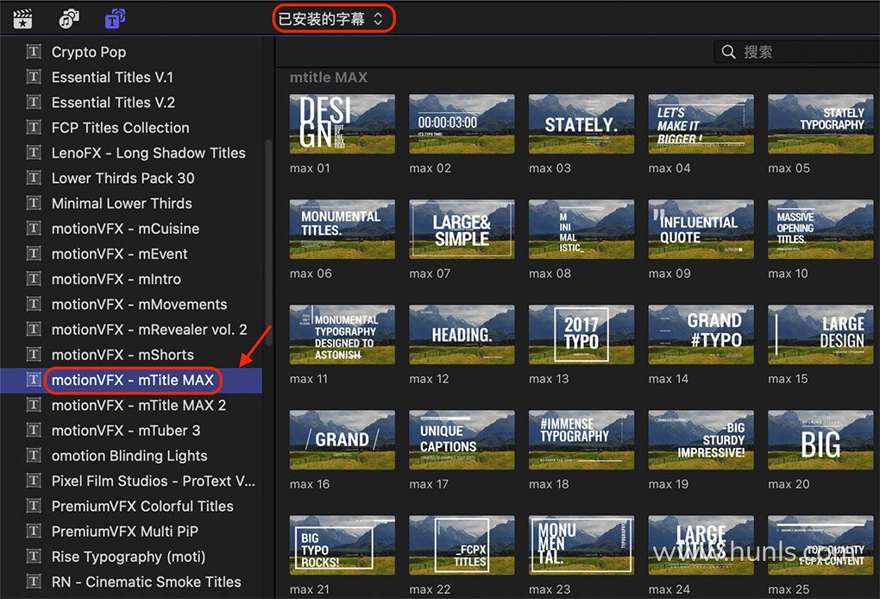Select the max 10 MASSIVE OPENING TITLES thumbnail
The width and height of the screenshot is (880, 599).
tap(820, 229)
